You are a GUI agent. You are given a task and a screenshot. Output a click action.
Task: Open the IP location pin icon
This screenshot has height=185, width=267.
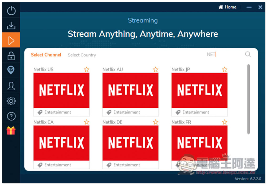11,70
